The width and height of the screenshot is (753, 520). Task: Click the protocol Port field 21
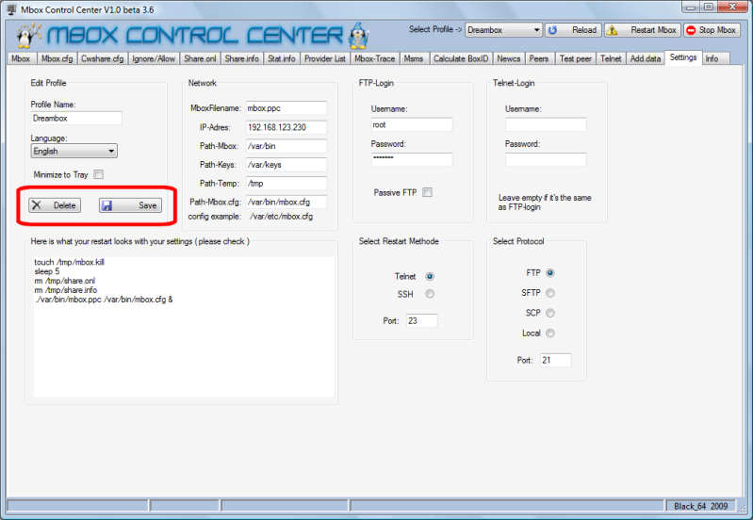click(x=556, y=360)
